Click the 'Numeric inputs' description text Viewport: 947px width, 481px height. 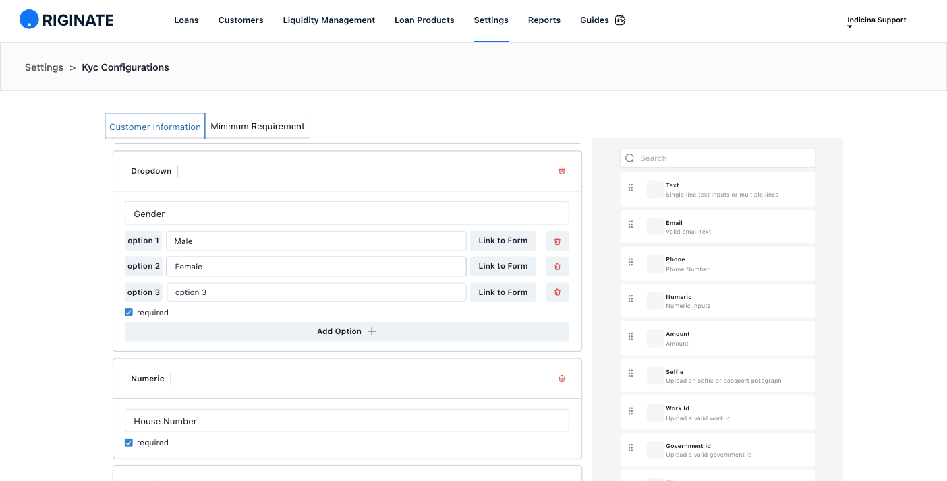(x=688, y=306)
